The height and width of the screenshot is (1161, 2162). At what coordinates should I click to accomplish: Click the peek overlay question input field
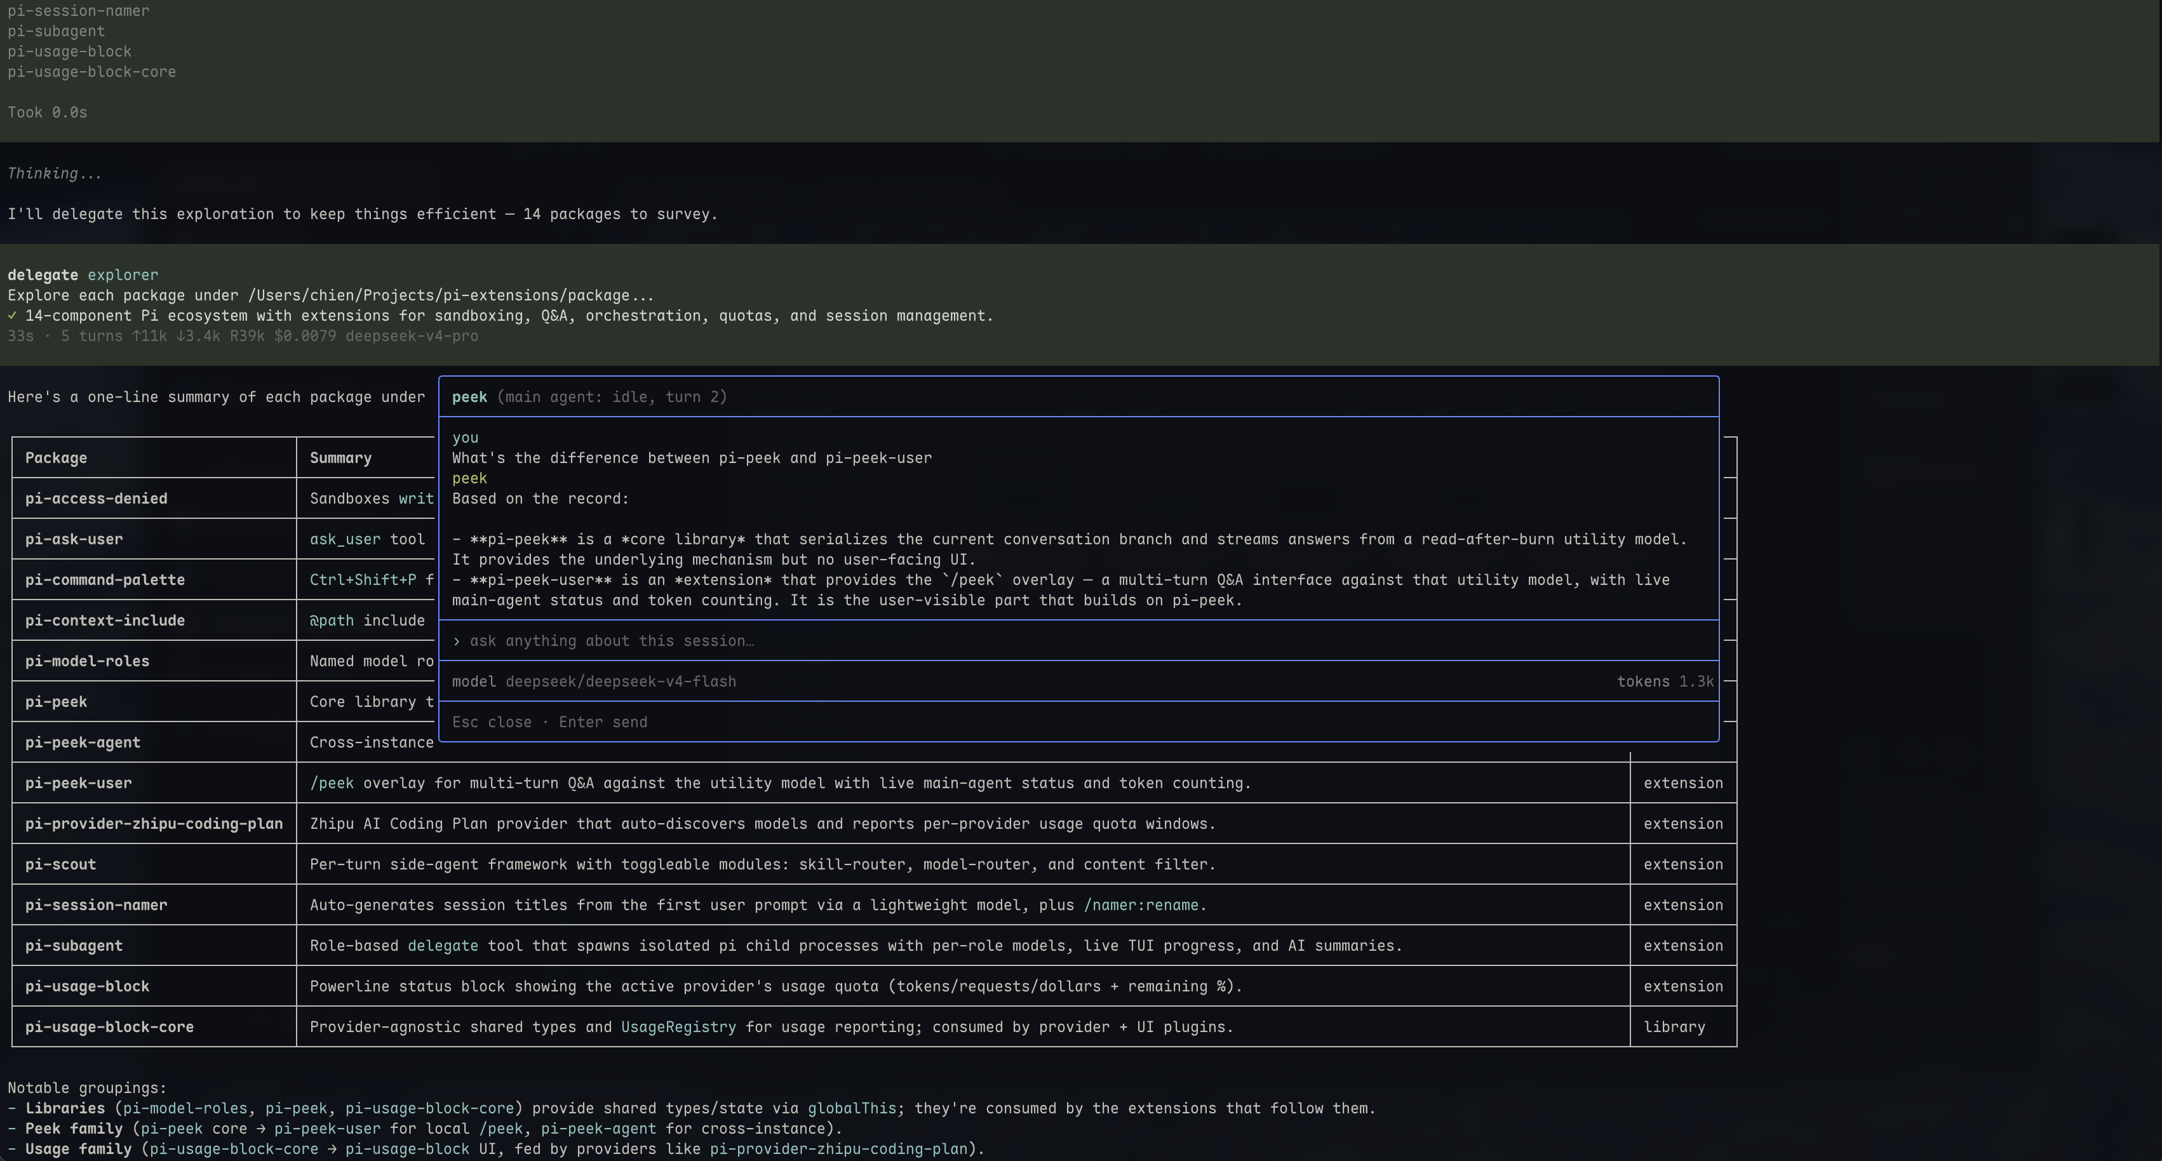(x=1078, y=641)
